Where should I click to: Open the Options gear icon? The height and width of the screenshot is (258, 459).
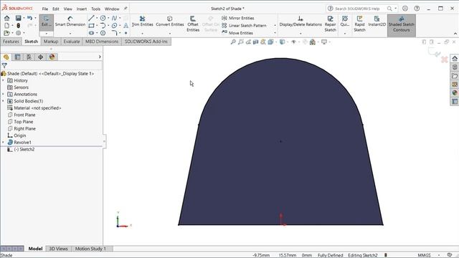pyautogui.click(x=18, y=33)
